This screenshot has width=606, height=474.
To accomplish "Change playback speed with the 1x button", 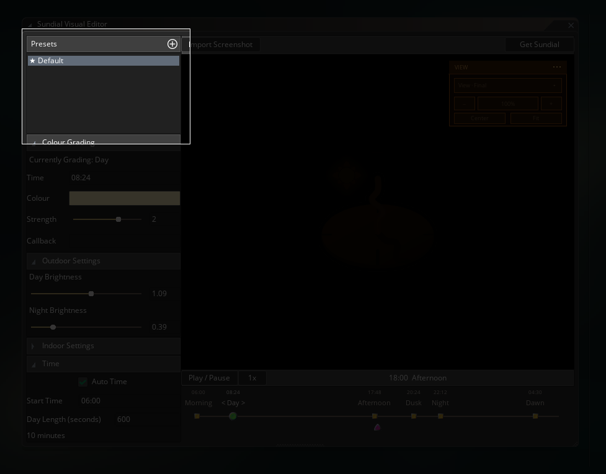I will [x=252, y=378].
